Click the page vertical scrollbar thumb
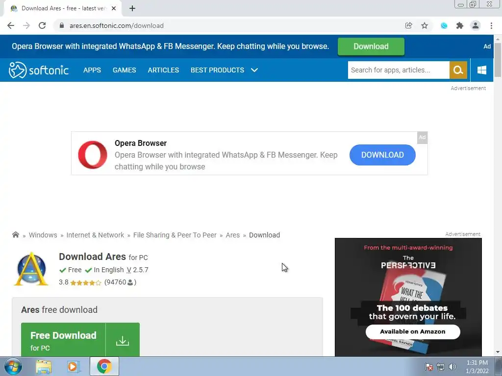502x376 pixels. coord(498,60)
